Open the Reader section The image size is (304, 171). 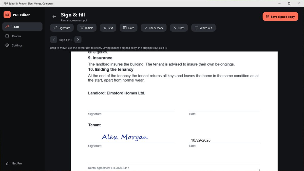(x=22, y=36)
